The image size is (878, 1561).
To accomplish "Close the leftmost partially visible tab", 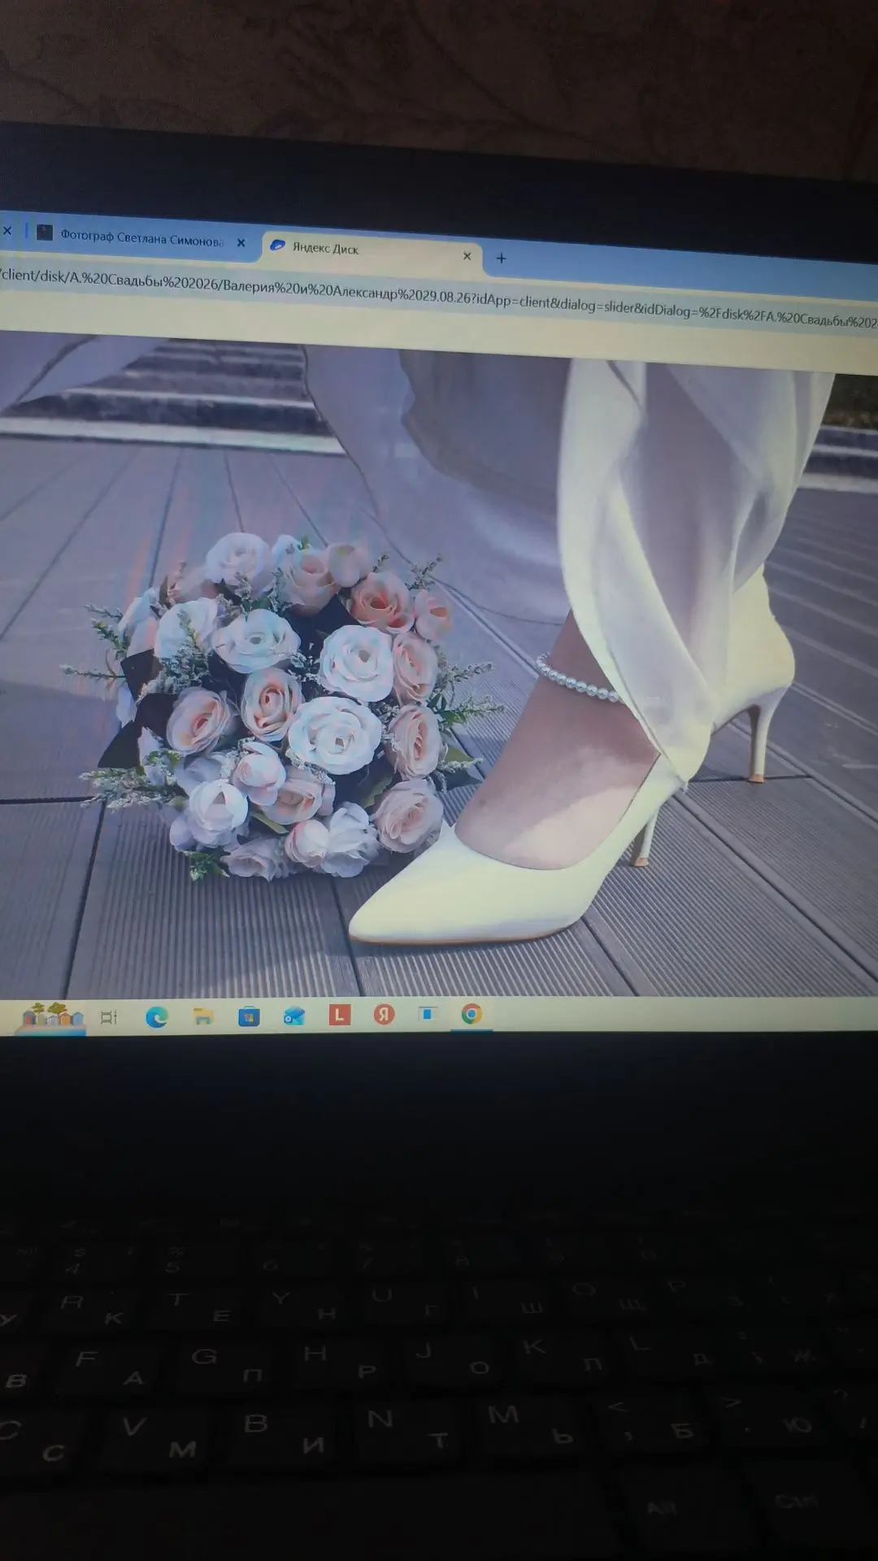I will (x=7, y=231).
